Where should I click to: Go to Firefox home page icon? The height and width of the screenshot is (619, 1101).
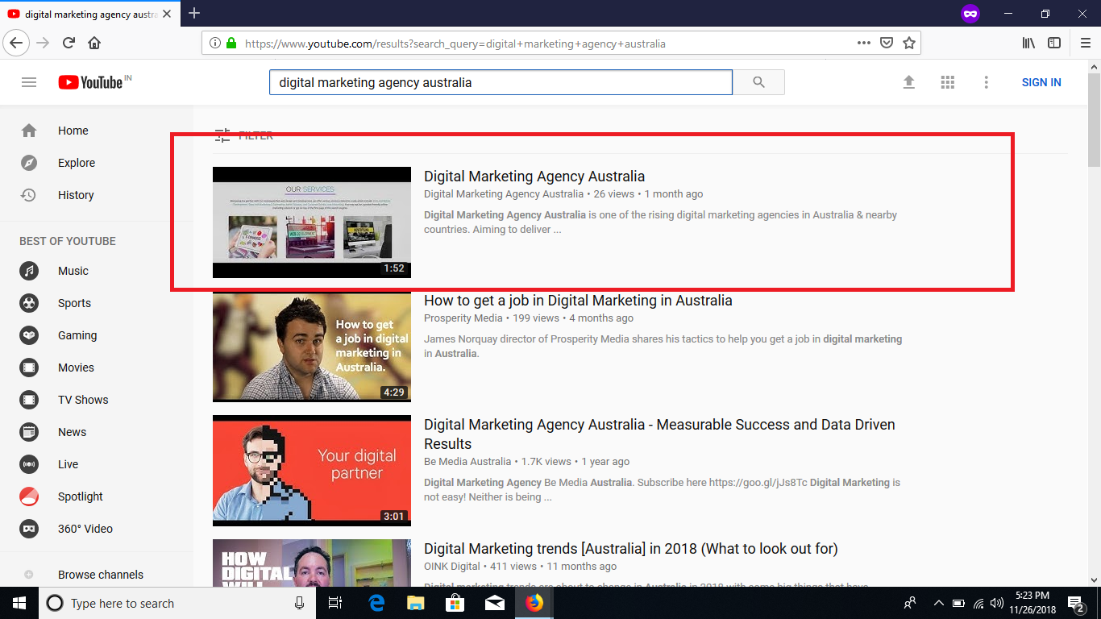94,44
